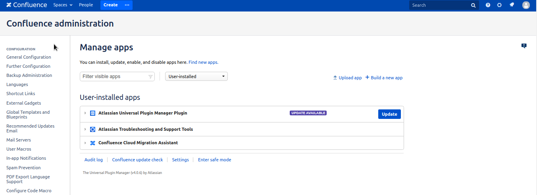This screenshot has height=195, width=537.
Task: Open Backup Administration in sidebar
Action: pyautogui.click(x=29, y=75)
